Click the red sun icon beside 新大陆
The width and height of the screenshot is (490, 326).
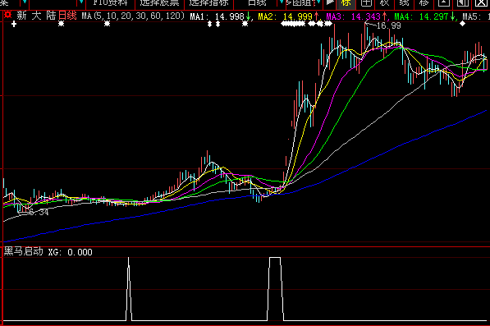click(8, 15)
